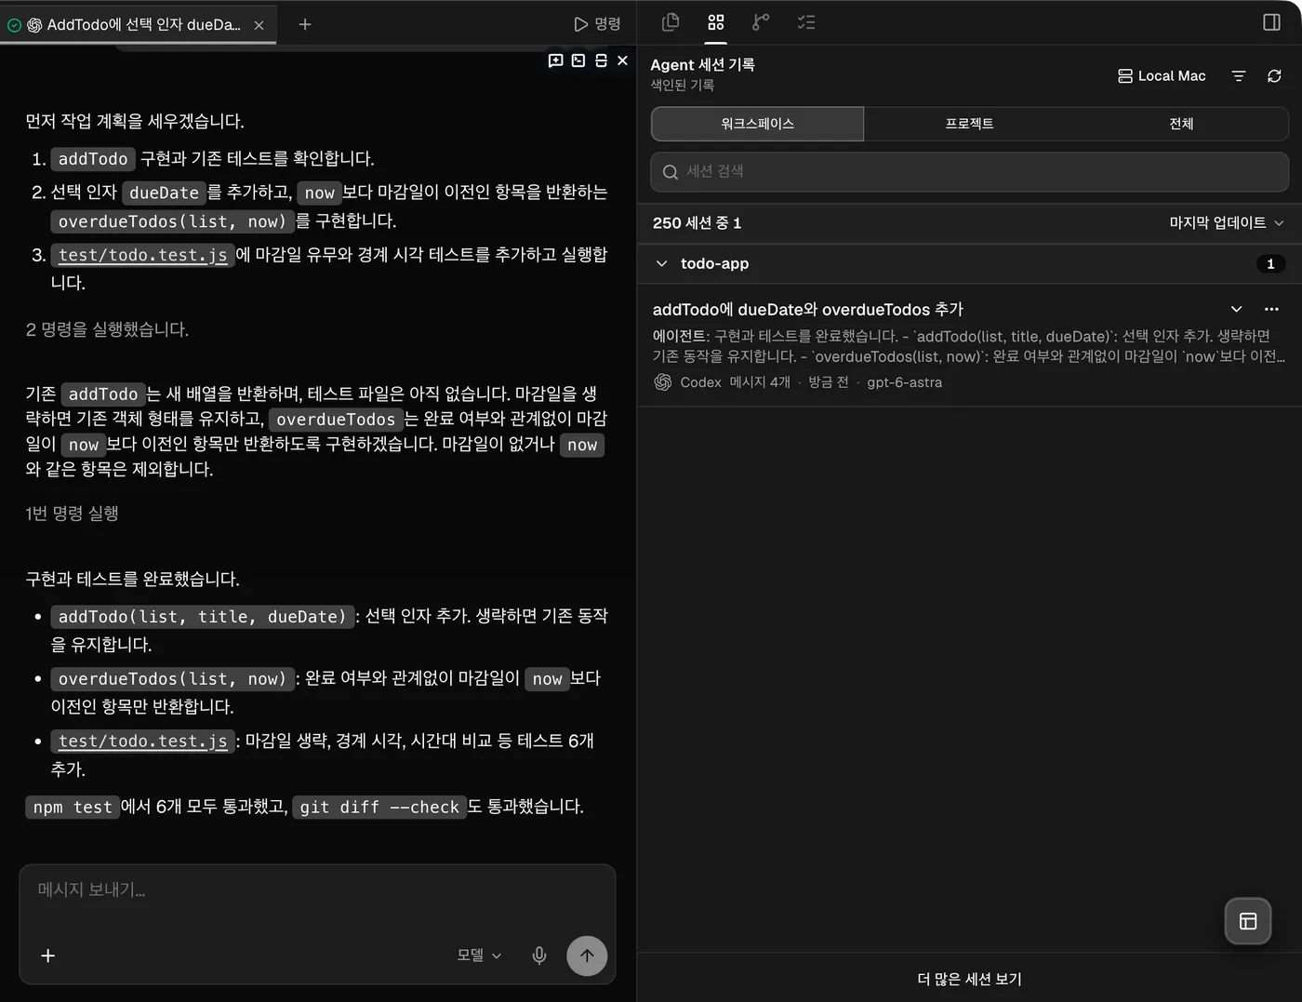
Task: Open the test/todo.test.js link in the plan
Action: click(142, 255)
